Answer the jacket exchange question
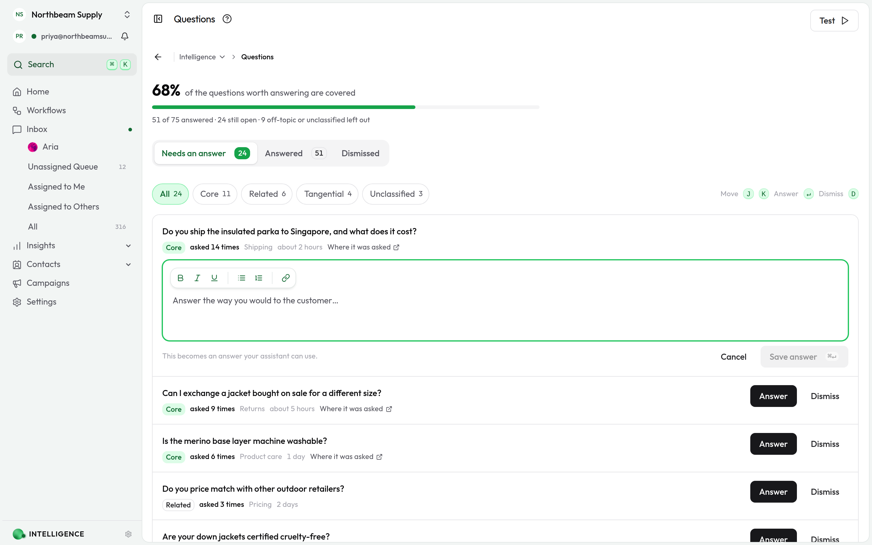Screen dimensions: 872x545 click(773, 396)
